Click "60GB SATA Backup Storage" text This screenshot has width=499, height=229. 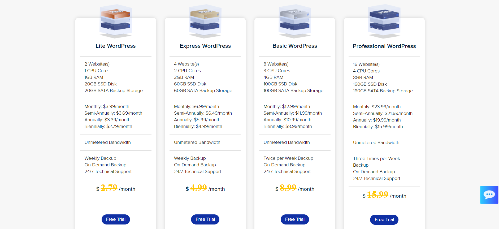tap(203, 90)
